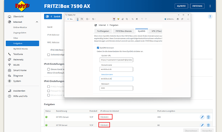
Task: Toggle the DynDNS benutzen checkbox
Action: pos(98,48)
